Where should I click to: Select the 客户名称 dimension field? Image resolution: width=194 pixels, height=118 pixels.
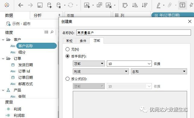tap(36, 46)
